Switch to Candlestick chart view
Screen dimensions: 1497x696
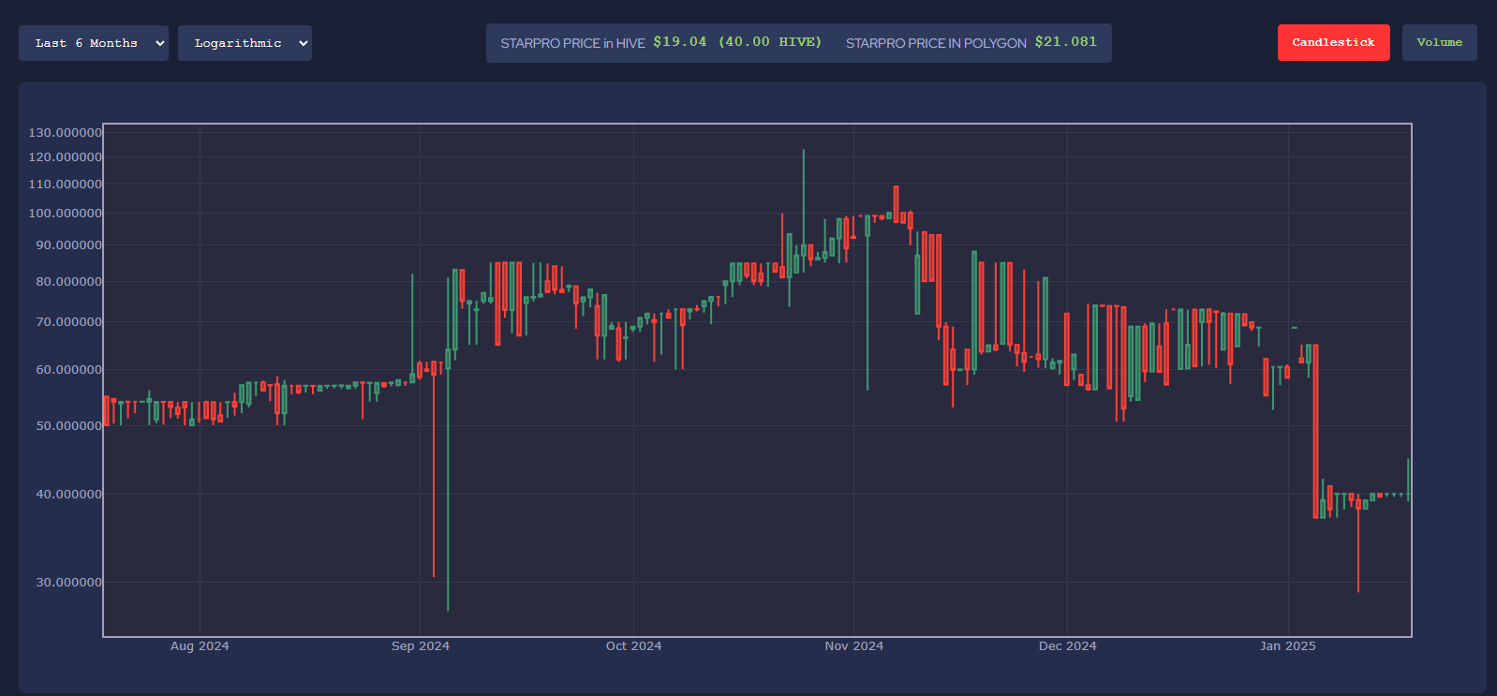(x=1333, y=43)
